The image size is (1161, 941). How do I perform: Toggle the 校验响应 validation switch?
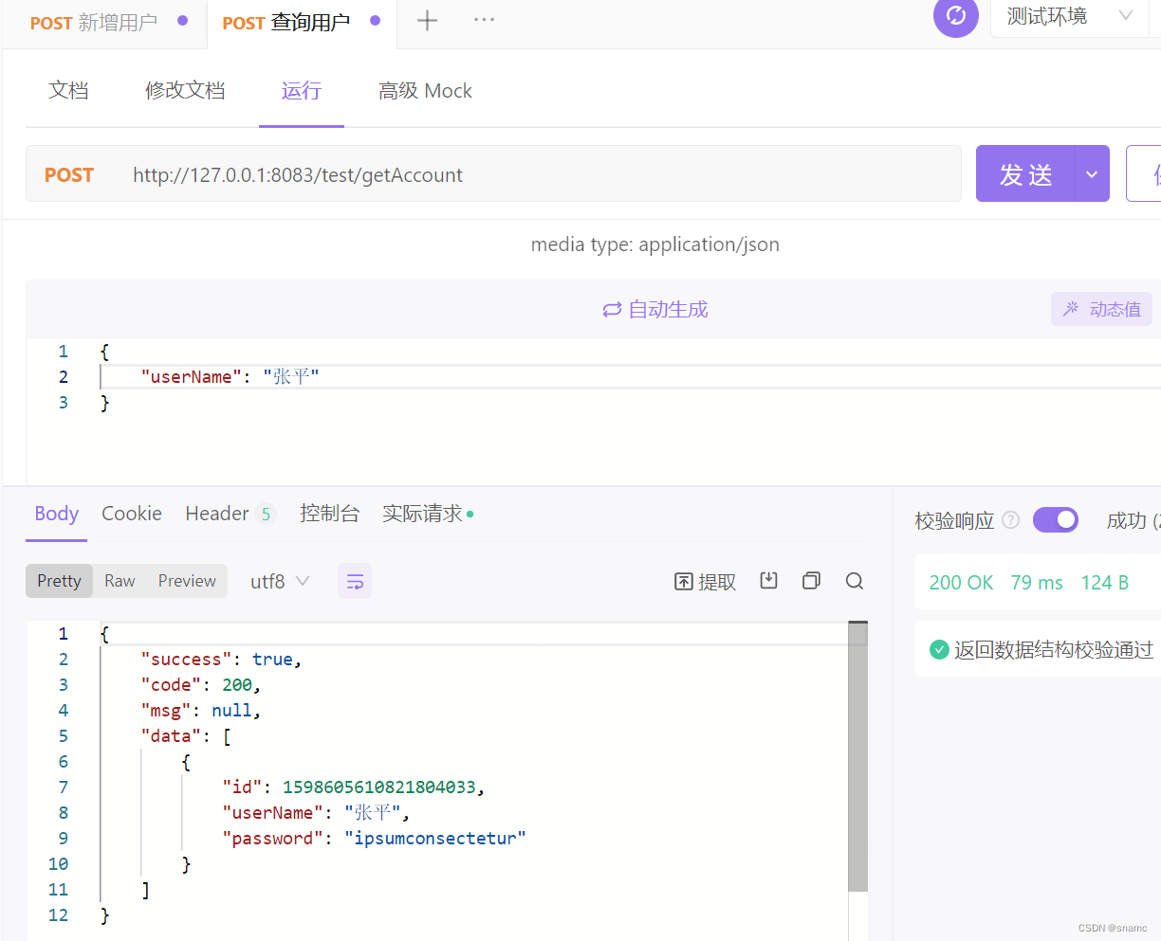point(1056,519)
